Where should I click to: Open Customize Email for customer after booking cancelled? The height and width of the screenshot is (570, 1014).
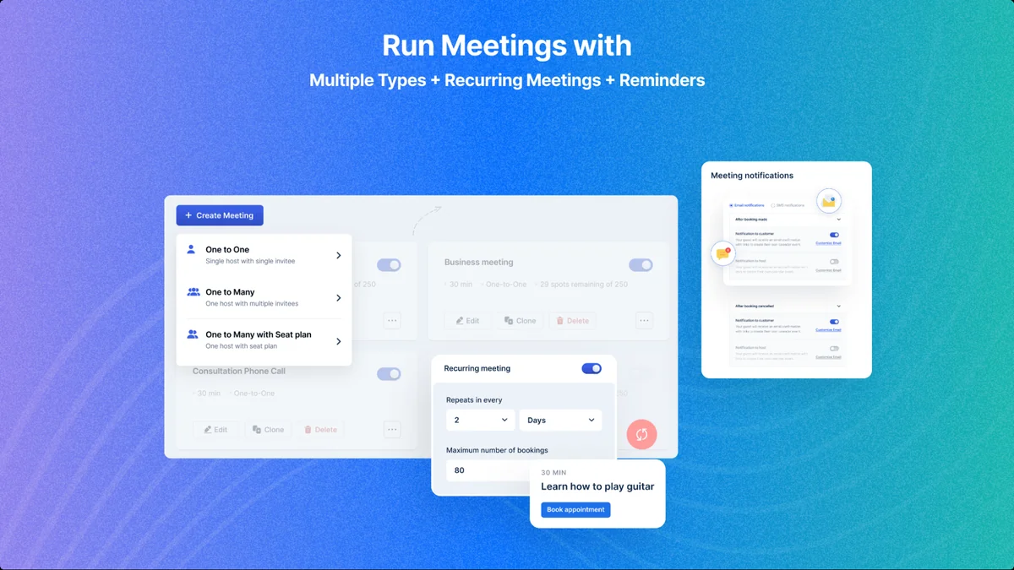pos(828,330)
